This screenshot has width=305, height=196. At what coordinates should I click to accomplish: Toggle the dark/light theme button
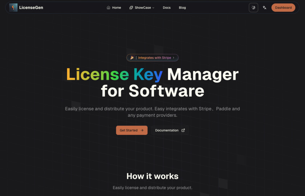[253, 8]
